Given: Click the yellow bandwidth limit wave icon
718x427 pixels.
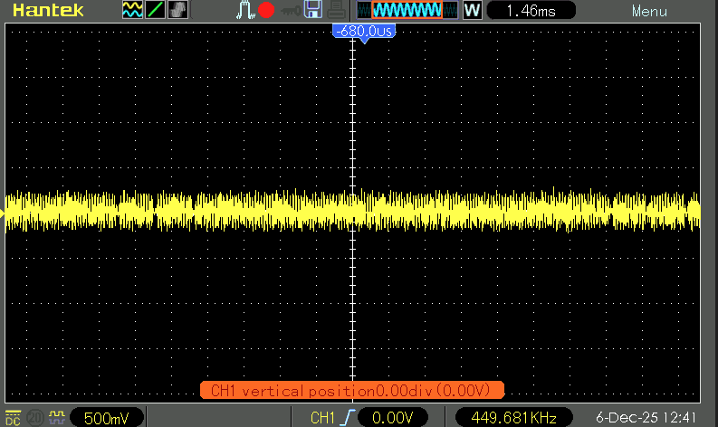Looking at the screenshot, I should [x=56, y=417].
